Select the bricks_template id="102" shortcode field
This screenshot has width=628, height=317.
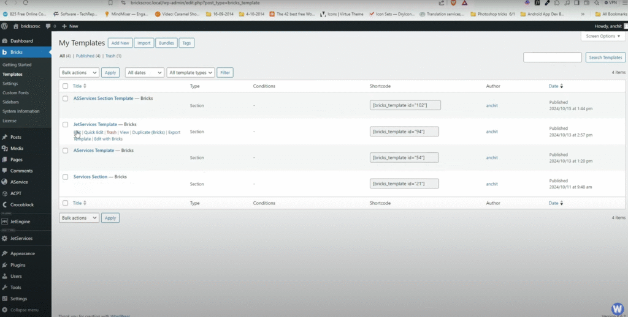tap(405, 105)
